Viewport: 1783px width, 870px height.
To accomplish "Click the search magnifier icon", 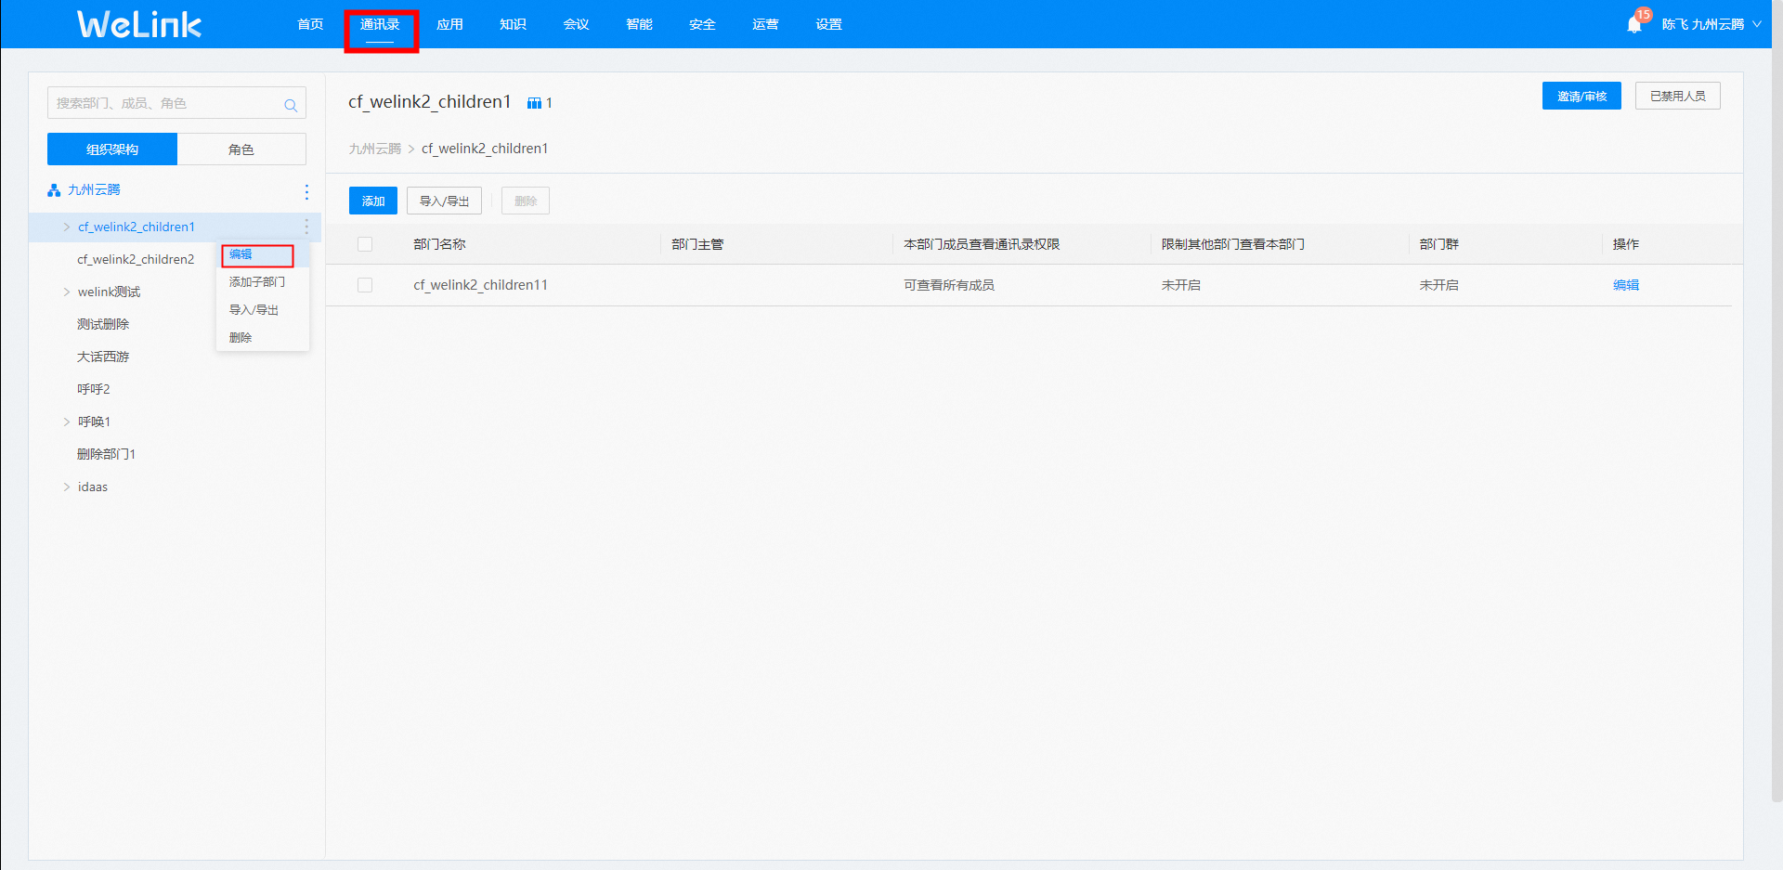I will (x=291, y=105).
